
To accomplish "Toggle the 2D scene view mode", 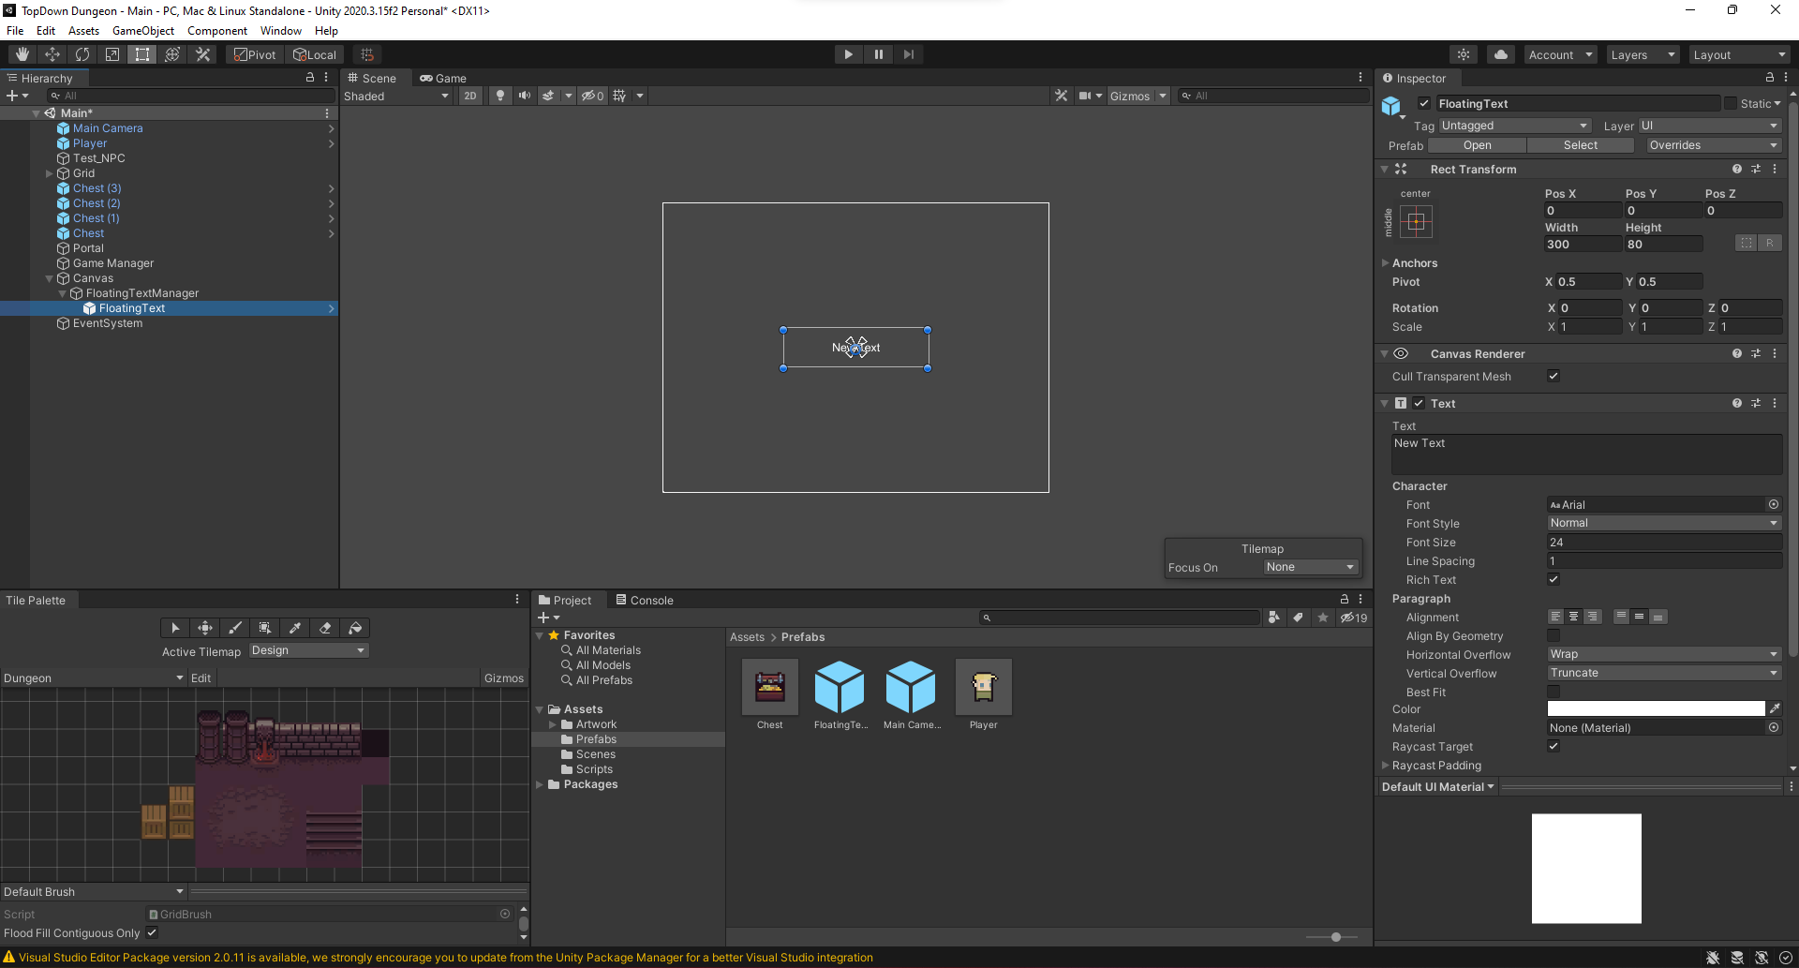I will coord(470,96).
